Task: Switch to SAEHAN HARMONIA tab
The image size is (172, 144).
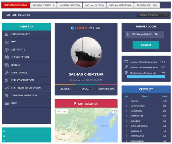Action: (120, 5)
